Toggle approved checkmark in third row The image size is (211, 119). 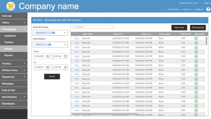click(196, 48)
